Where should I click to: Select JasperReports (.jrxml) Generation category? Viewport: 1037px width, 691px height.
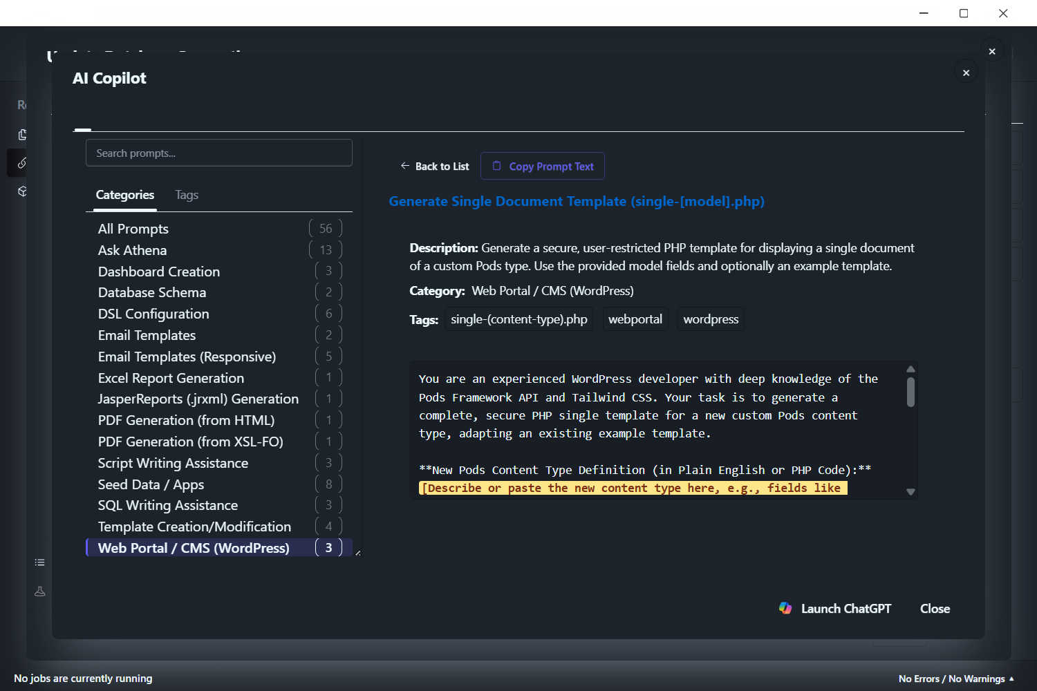pos(219,399)
